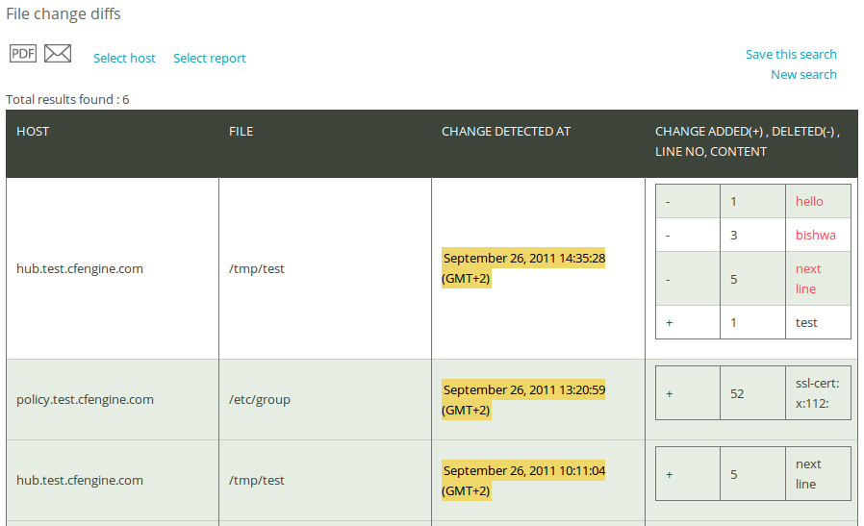Click the 'ssl-cert: x:112:' content cell
The width and height of the screenshot is (864, 526).
818,393
